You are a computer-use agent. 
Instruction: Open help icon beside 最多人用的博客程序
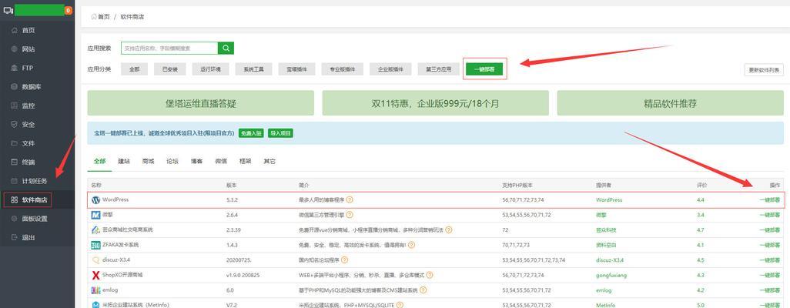click(x=350, y=199)
